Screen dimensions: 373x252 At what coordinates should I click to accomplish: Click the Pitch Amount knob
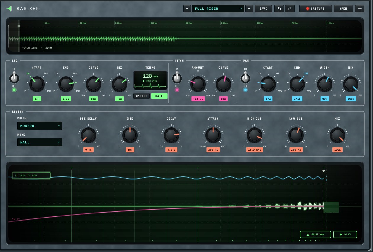pos(198,84)
